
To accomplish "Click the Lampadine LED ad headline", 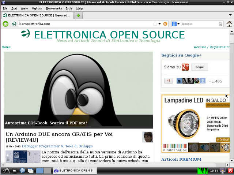I will pos(184,100).
